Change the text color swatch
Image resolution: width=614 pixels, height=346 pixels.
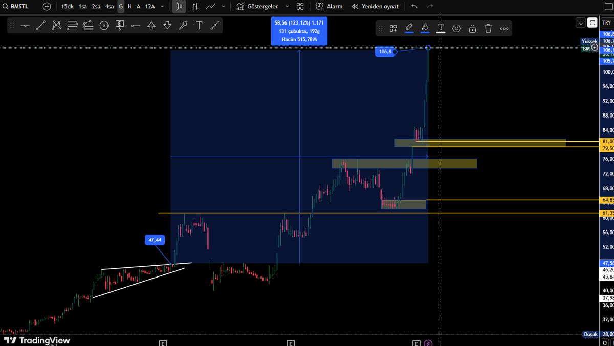pyautogui.click(x=441, y=29)
